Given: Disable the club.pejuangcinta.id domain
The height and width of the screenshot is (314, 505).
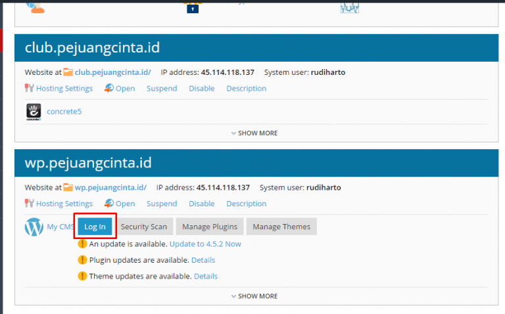Looking at the screenshot, I should (202, 89).
